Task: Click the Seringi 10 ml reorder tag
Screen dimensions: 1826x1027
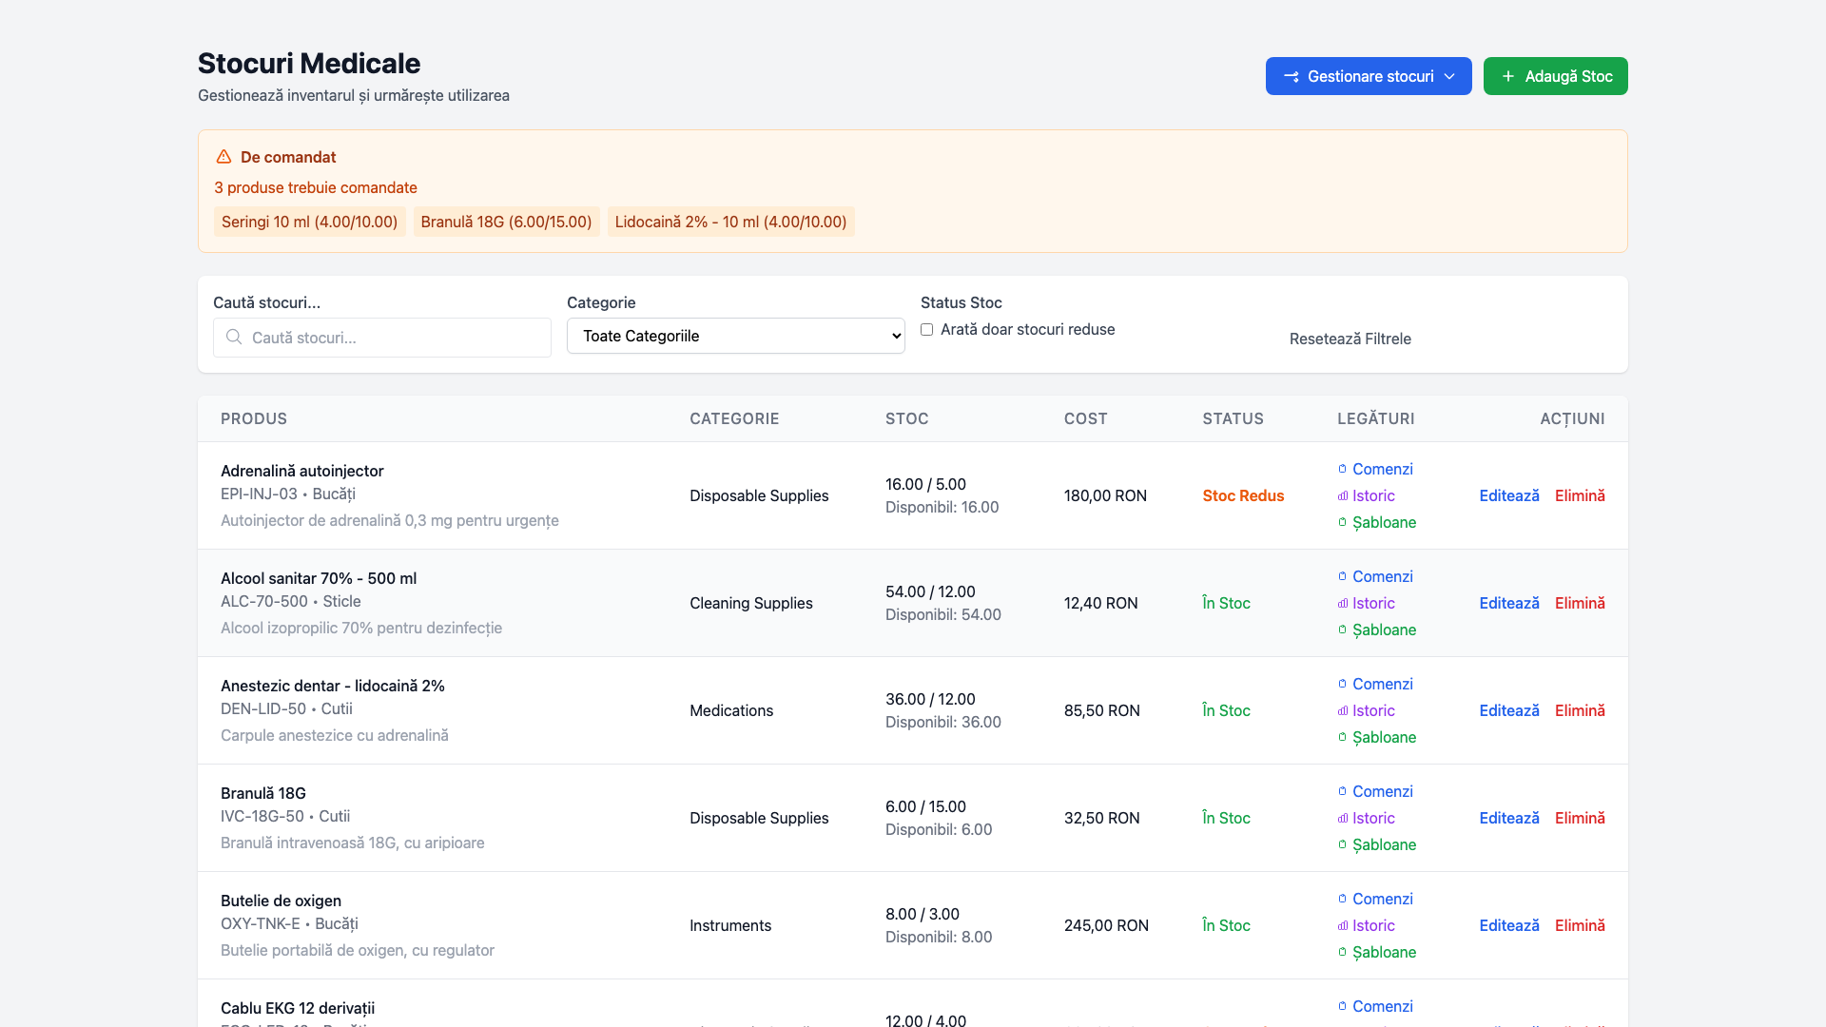Action: point(310,222)
